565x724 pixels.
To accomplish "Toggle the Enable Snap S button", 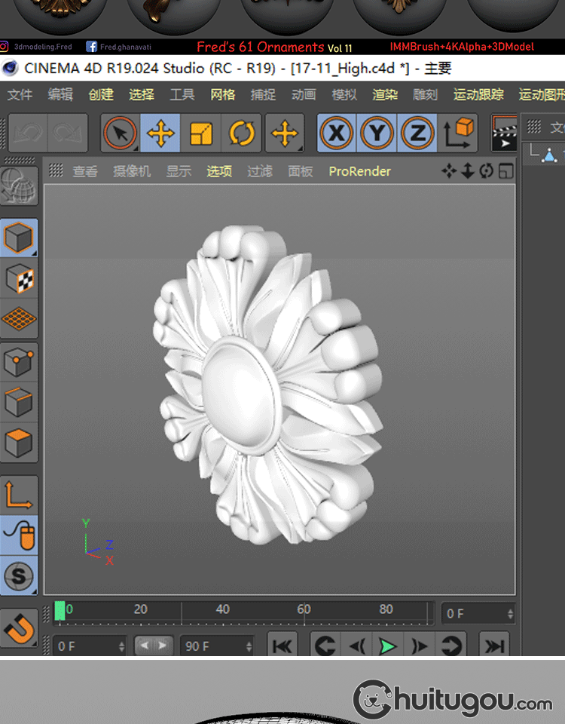I will (x=19, y=578).
